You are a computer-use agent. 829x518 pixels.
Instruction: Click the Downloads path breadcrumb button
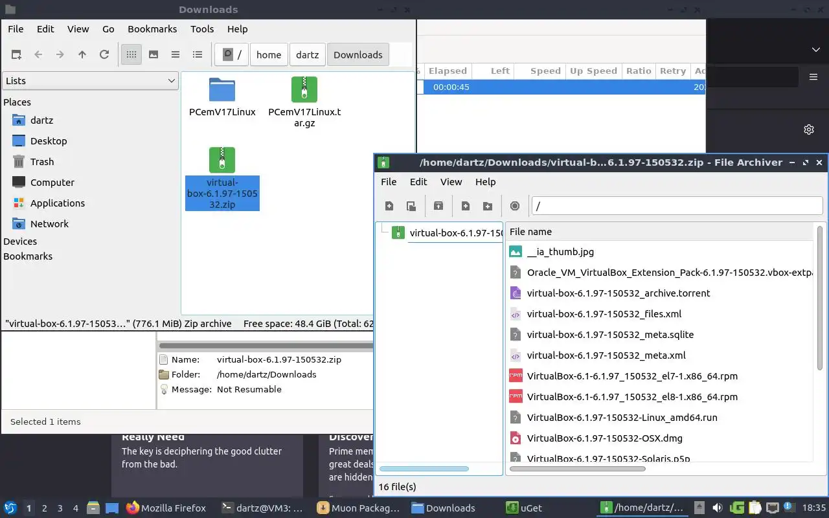pyautogui.click(x=358, y=55)
